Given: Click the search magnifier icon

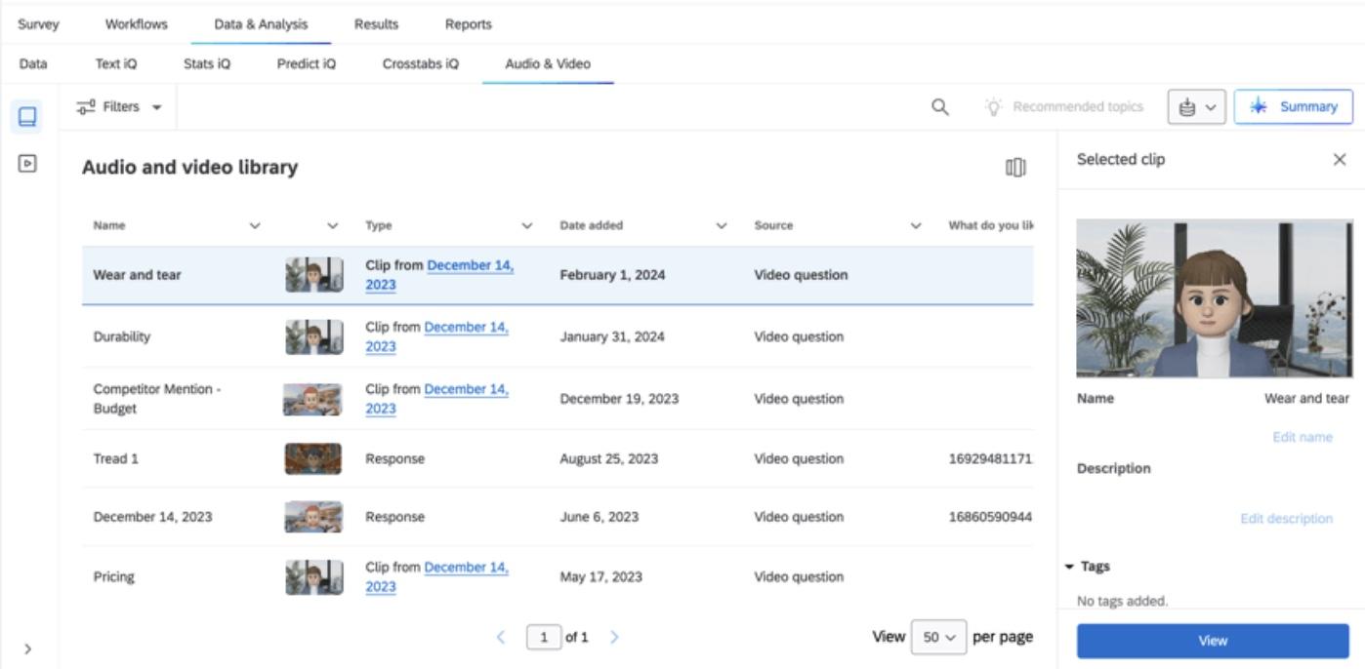Looking at the screenshot, I should 941,107.
